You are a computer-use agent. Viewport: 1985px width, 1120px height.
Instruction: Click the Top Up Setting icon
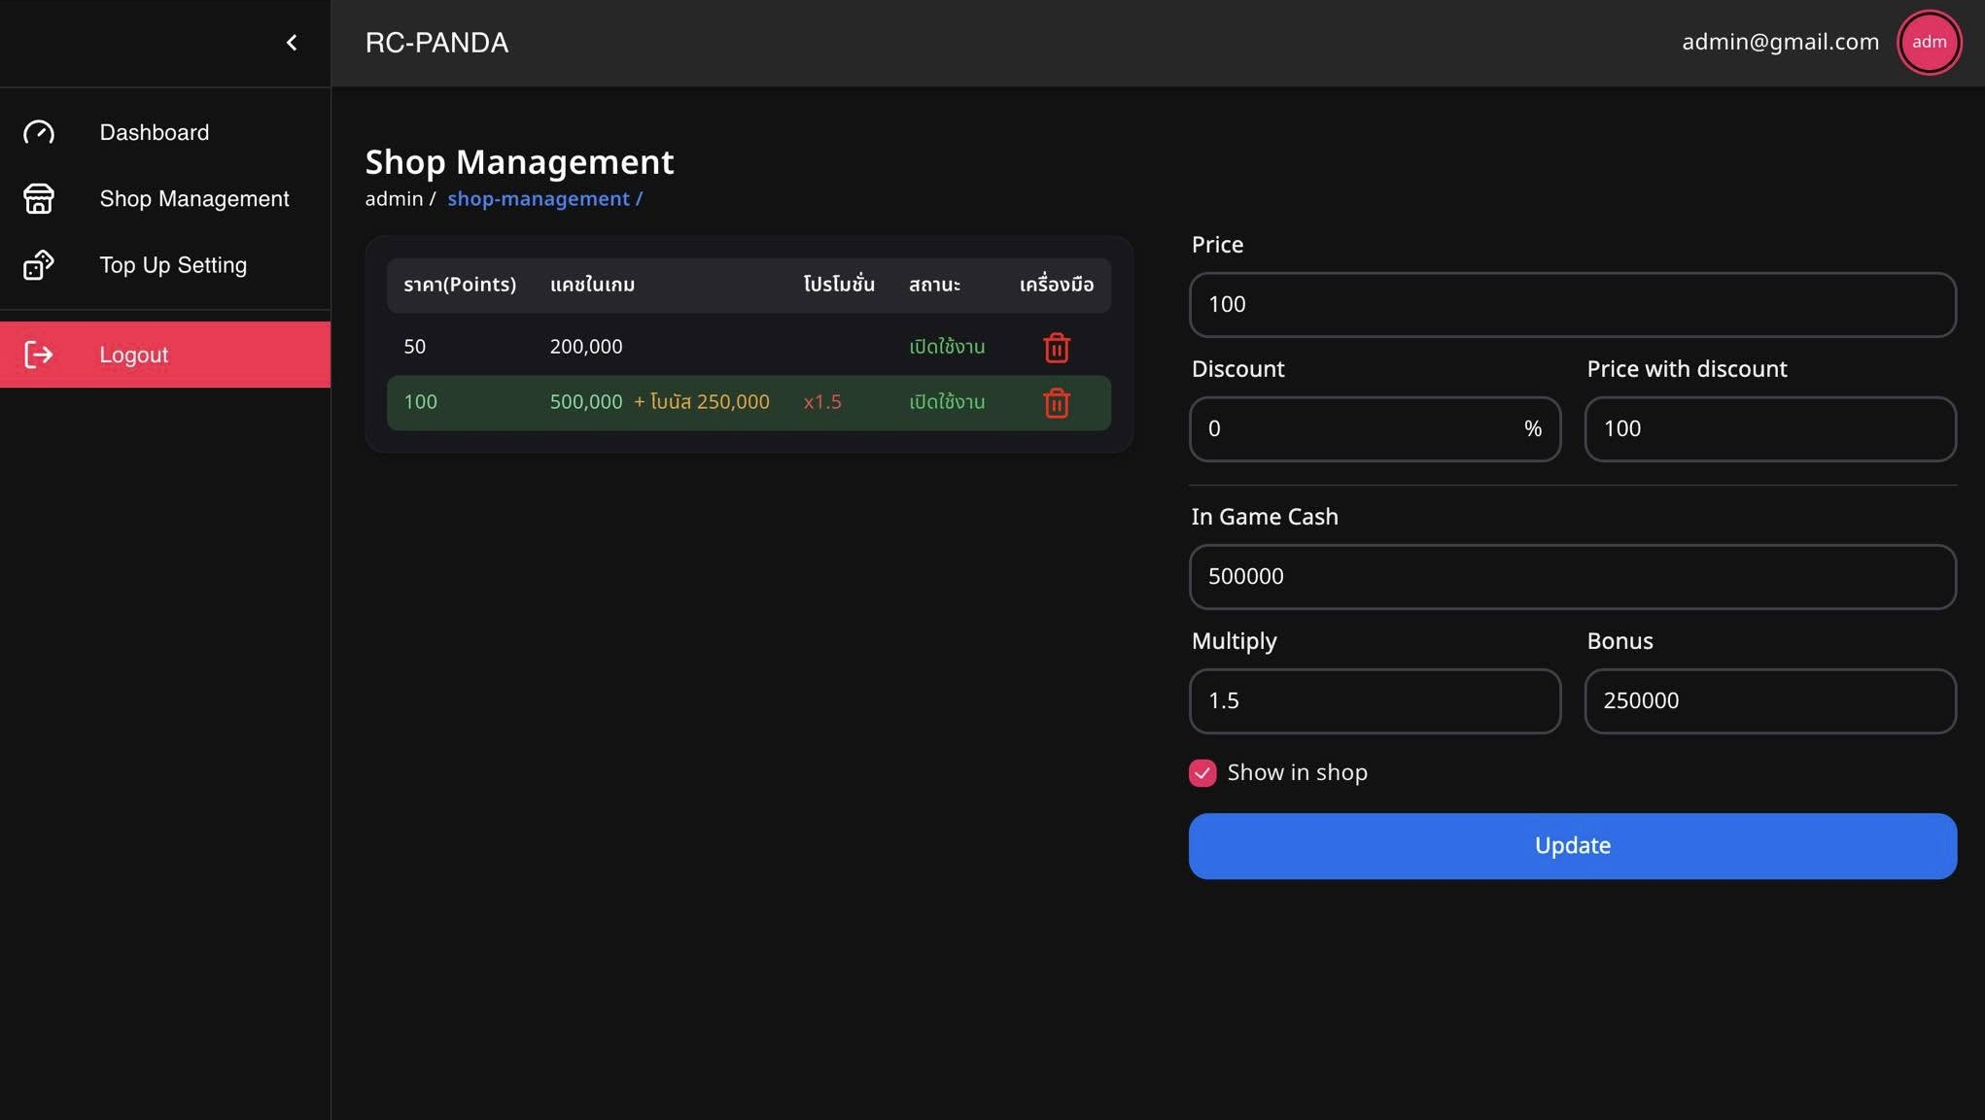(39, 265)
